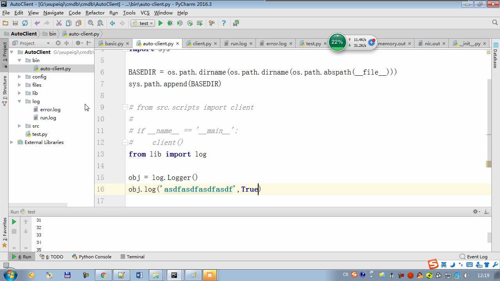Open Settings via the wrench icon

click(x=212, y=23)
